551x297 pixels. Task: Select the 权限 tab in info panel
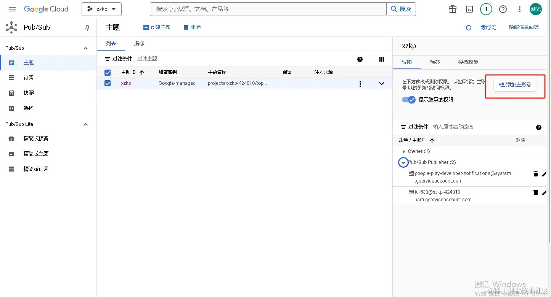pos(407,62)
